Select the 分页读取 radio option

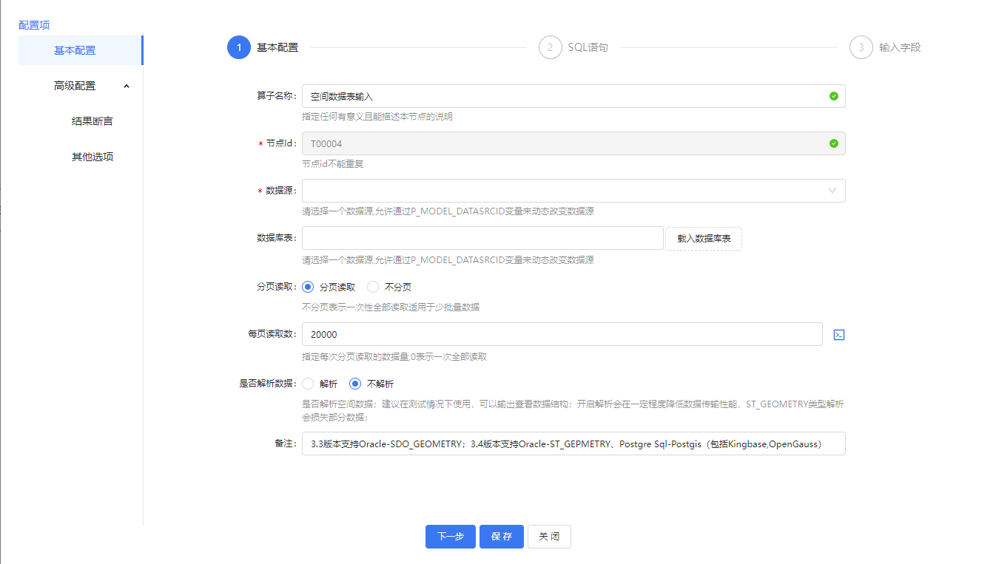[x=309, y=287]
